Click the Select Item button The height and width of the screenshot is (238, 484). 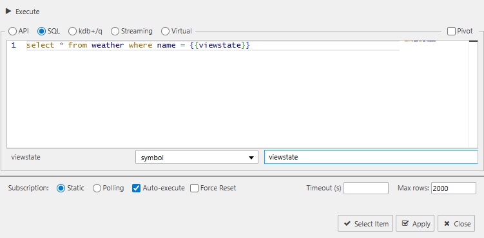tap(365, 223)
